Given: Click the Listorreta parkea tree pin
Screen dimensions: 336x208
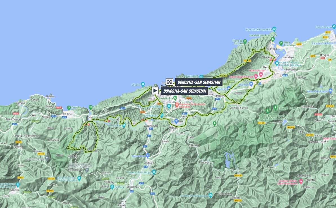Looking at the screenshot, I should pos(215,123).
